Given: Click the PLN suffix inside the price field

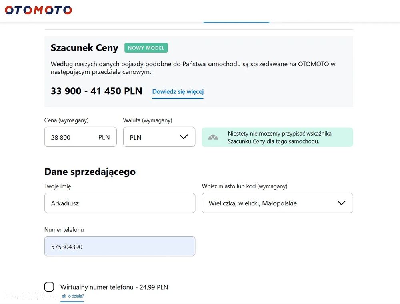Looking at the screenshot, I should tap(104, 137).
